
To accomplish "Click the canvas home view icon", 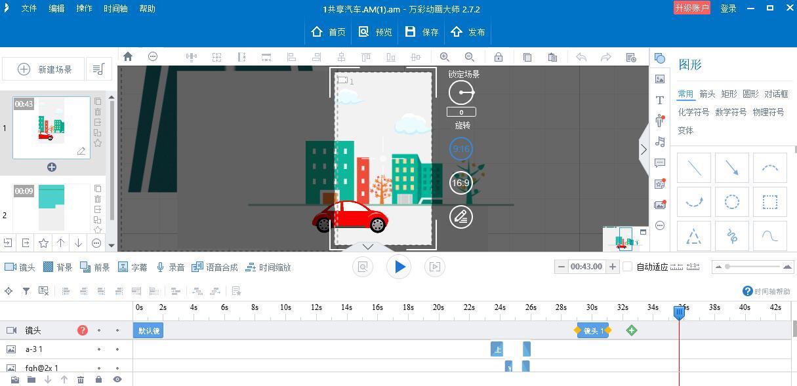I will coord(128,57).
